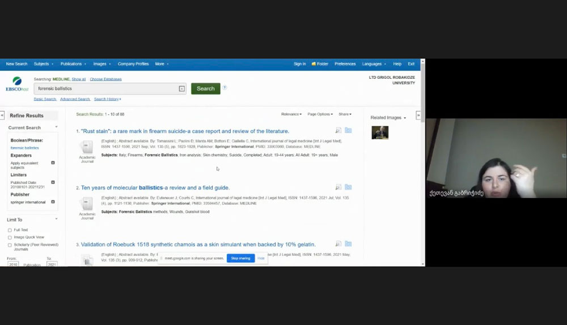
Task: Collapse the left Refine Results sidebar arrow
Action: pyautogui.click(x=2, y=115)
